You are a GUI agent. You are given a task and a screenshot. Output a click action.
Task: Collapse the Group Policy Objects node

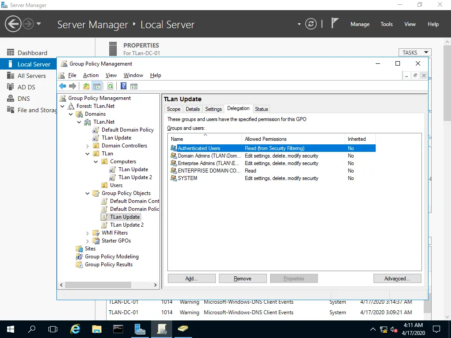click(x=88, y=194)
